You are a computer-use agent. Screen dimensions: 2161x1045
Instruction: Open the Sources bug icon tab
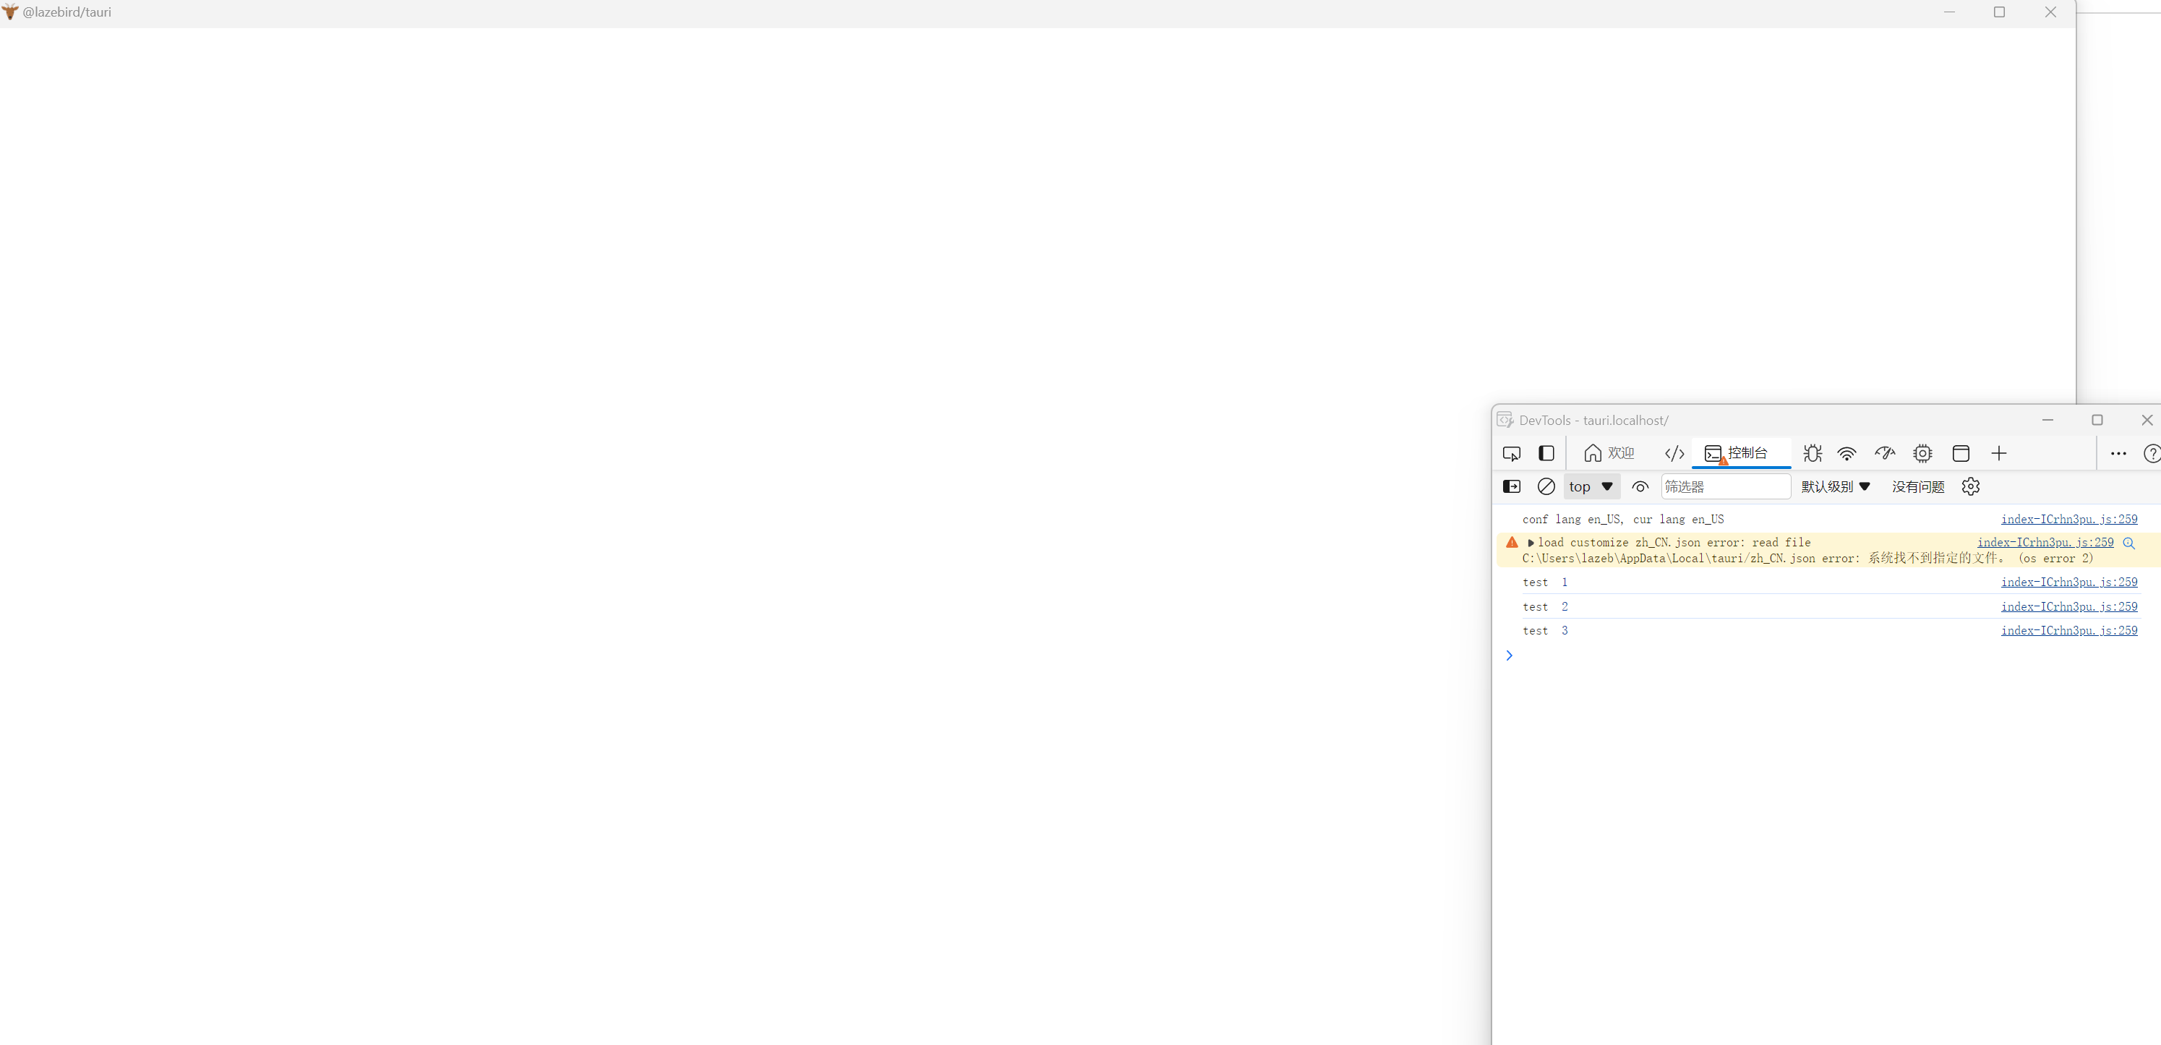click(1812, 454)
